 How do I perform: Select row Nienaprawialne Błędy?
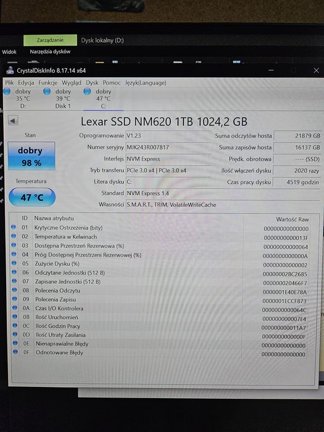[x=160, y=344]
